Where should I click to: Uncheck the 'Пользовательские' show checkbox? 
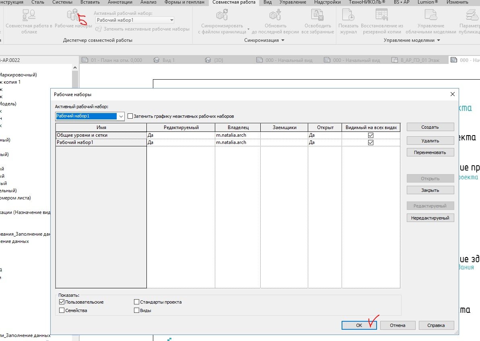click(x=62, y=302)
